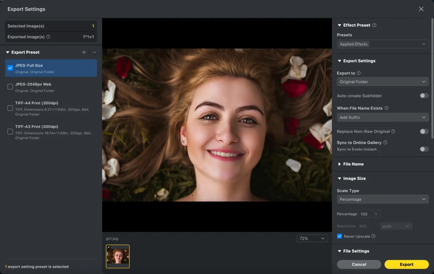The height and width of the screenshot is (274, 434).
Task: Open the Applied Effects presets dropdown
Action: coord(383,44)
